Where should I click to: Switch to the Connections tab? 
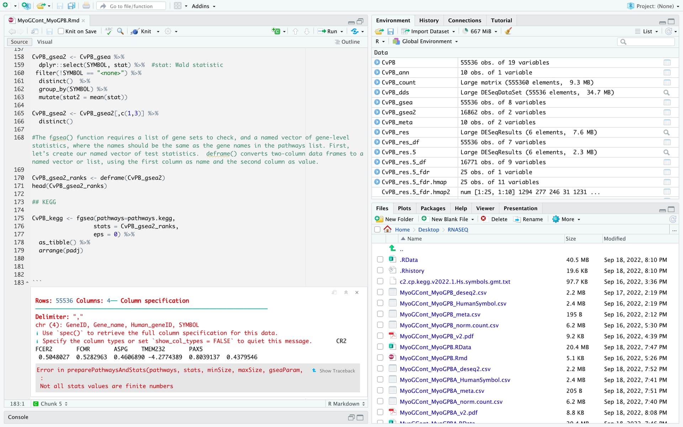pos(465,21)
